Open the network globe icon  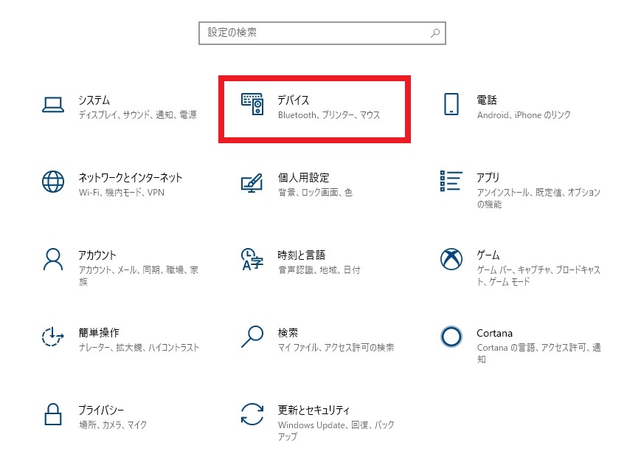click(53, 182)
